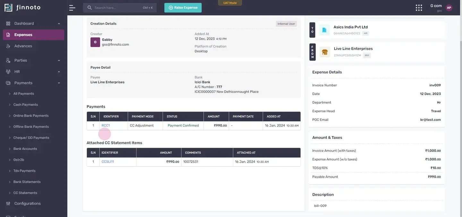Open the Gstr2b menu item
This screenshot has width=462, height=217.
point(19,160)
